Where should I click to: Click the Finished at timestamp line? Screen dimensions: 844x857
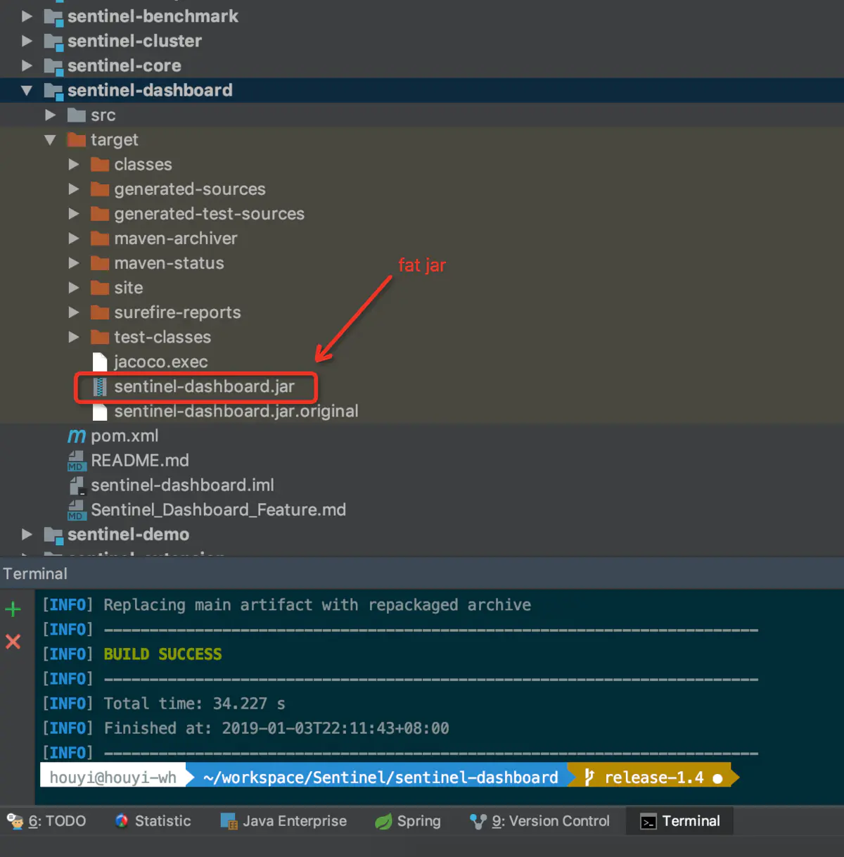[276, 728]
